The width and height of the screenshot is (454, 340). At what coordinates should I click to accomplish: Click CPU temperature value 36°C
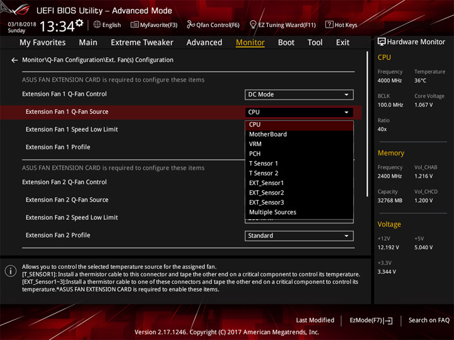pyautogui.click(x=420, y=81)
